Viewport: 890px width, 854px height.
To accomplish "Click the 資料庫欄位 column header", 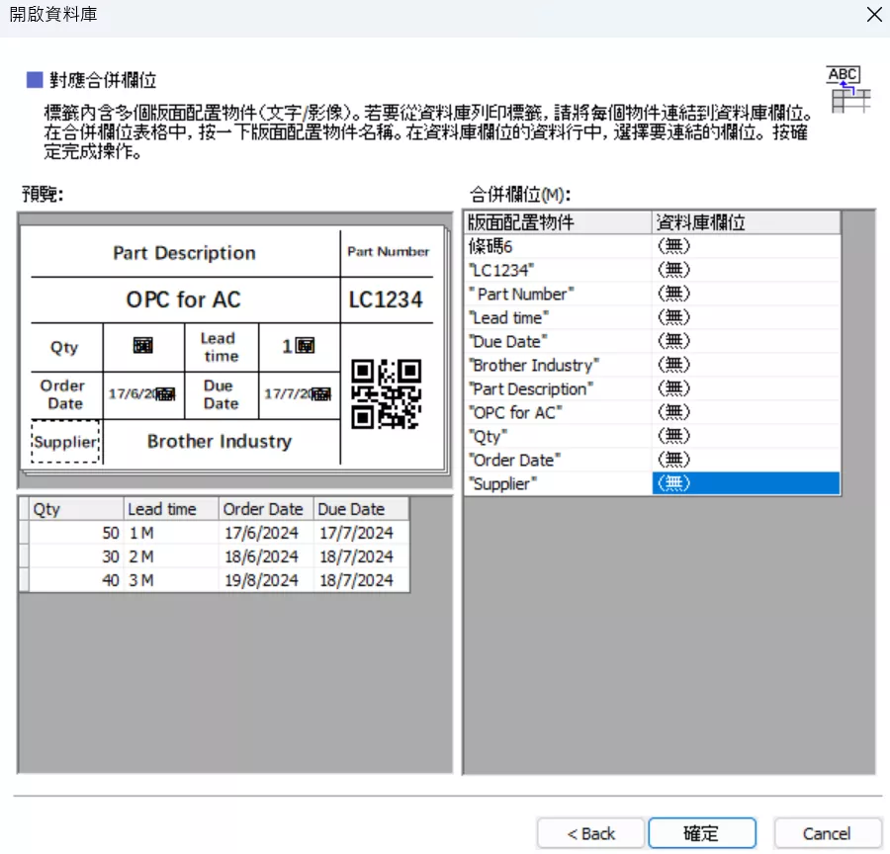I will (x=747, y=222).
